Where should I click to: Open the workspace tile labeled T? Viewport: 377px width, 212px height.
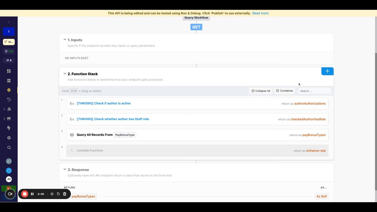(x=9, y=32)
